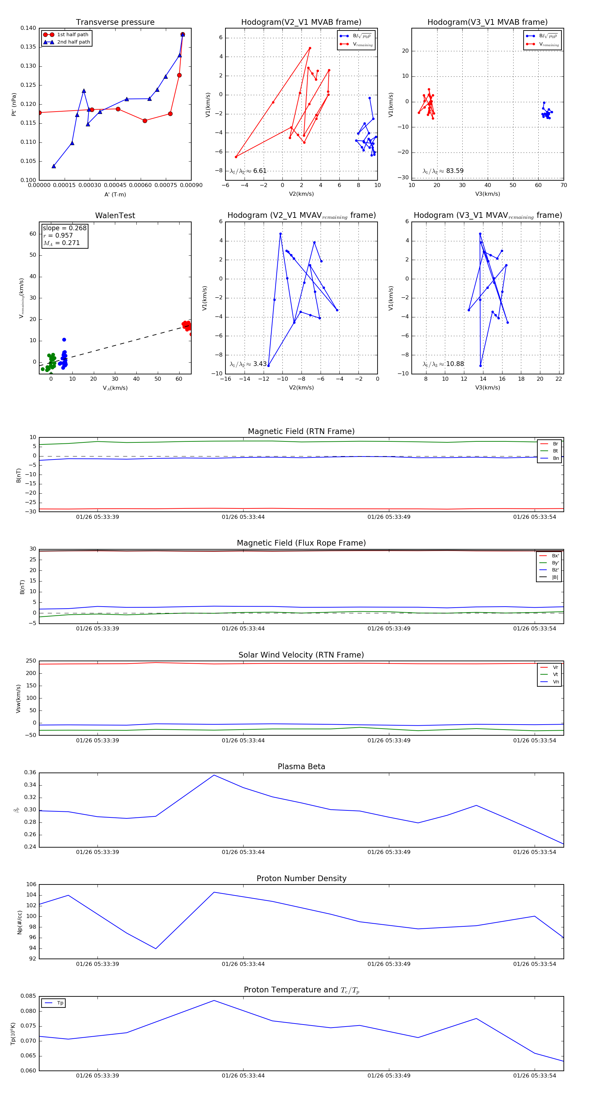Click the eigenvalue ratio annotation reading 10.88
Viewport: 603px width, 1106px height.
pos(443,364)
